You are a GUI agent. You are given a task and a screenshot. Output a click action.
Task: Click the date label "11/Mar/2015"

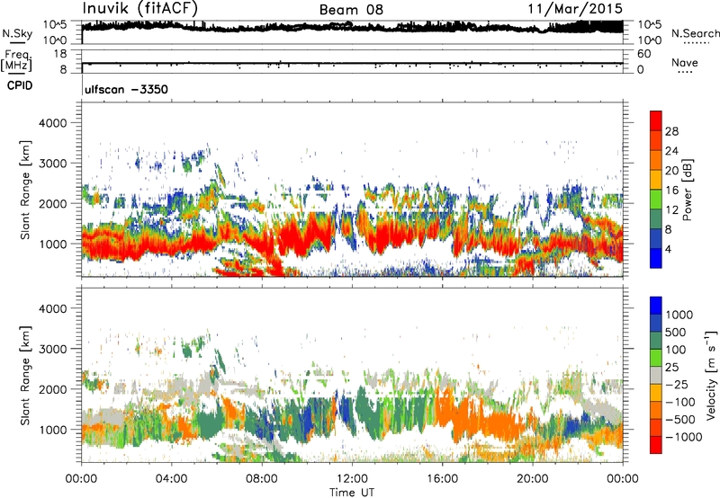(x=575, y=9)
